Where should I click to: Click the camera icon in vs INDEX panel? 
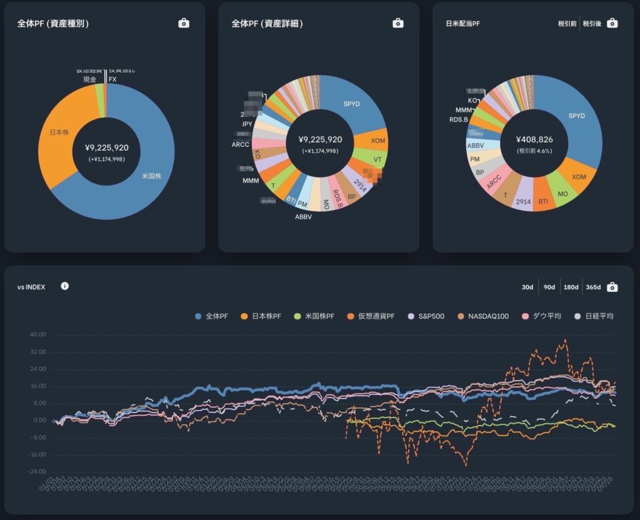tap(612, 287)
